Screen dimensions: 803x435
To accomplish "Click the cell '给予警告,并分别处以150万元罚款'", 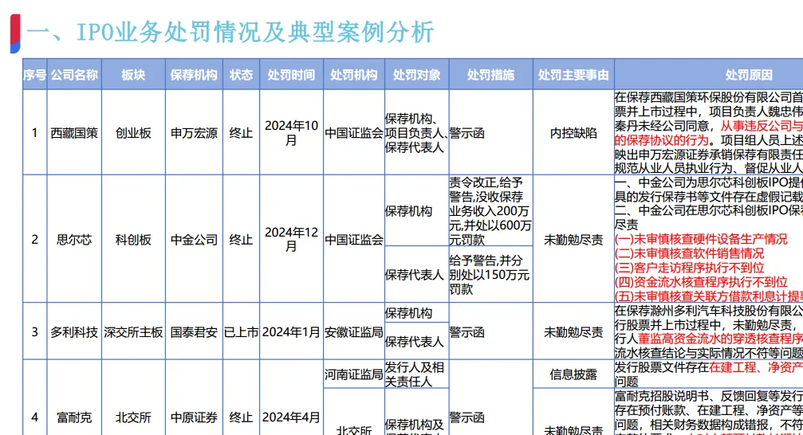I will (490, 275).
